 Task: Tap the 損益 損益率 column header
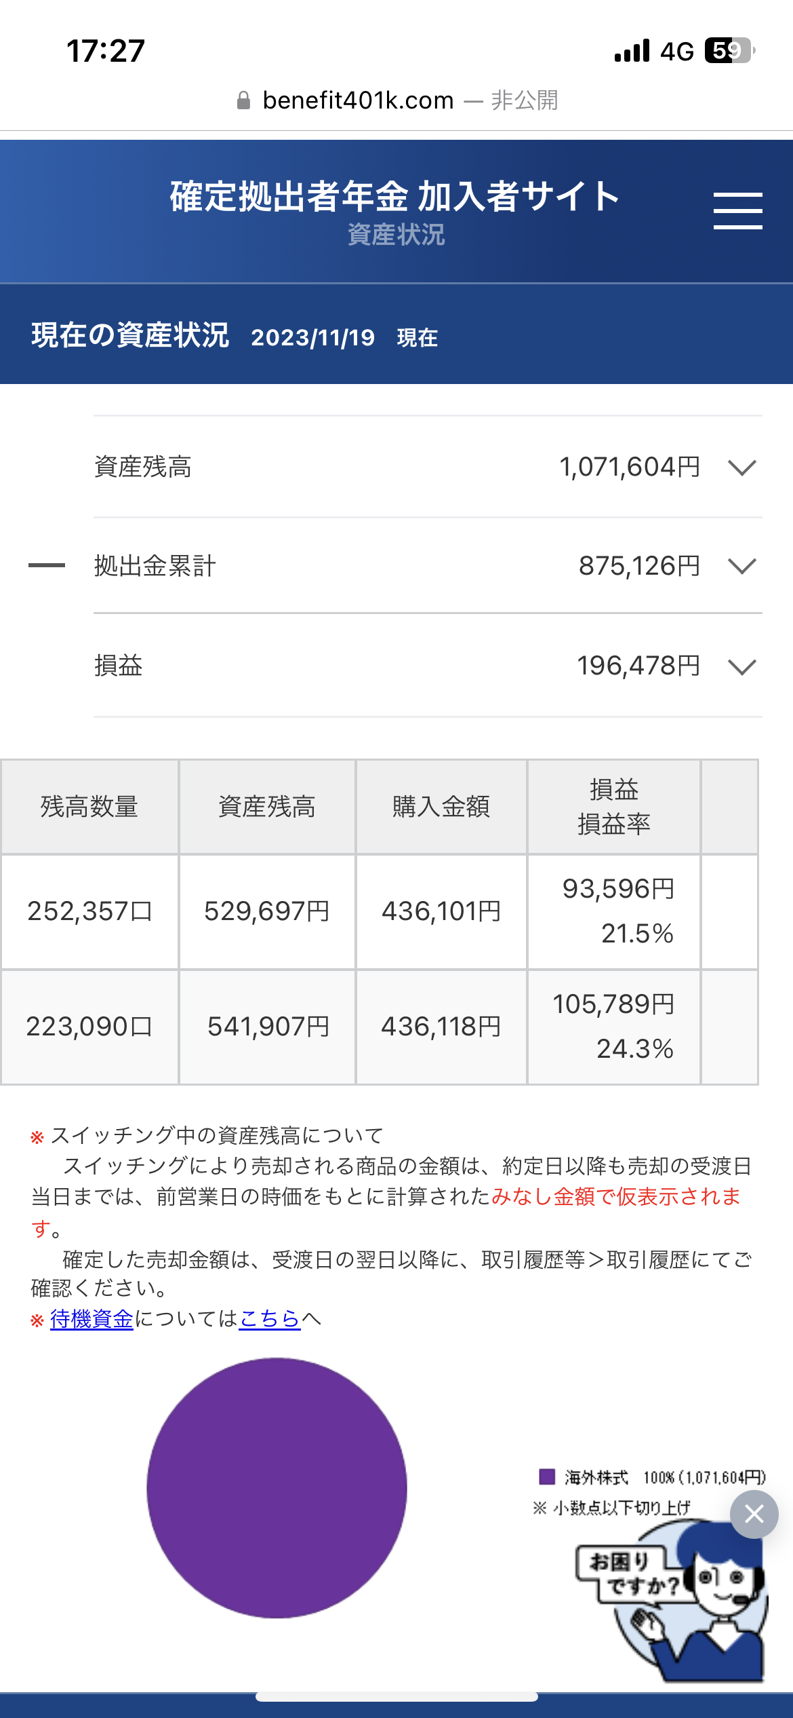(614, 807)
